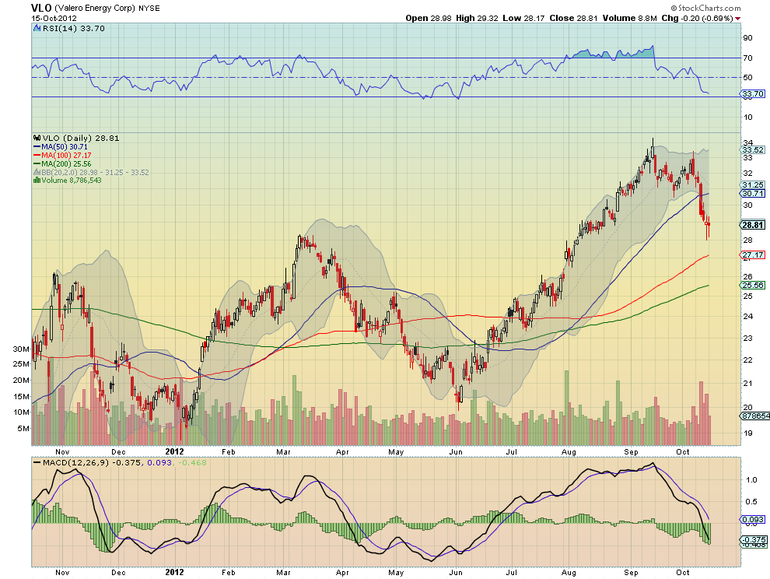This screenshot has width=770, height=579.
Task: Click the Chg -0.20 (-0.69%) value
Action: (698, 18)
